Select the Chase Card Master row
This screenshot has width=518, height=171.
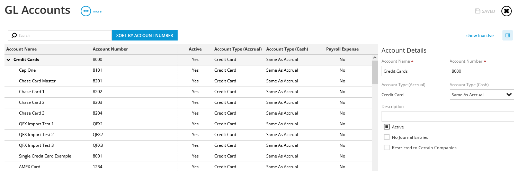pyautogui.click(x=188, y=81)
